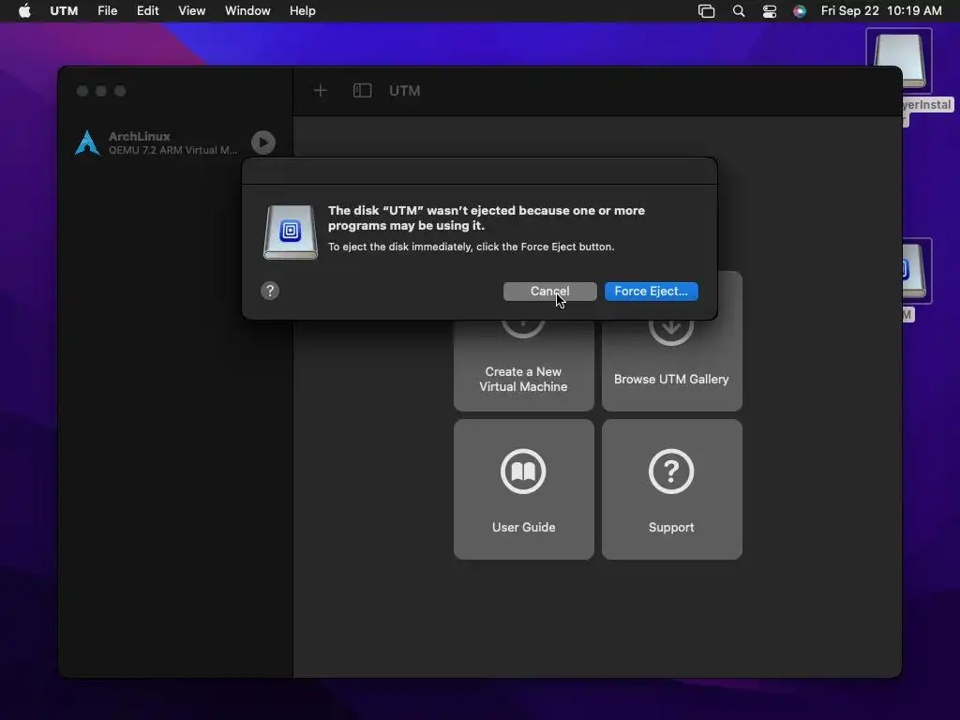
Task: Open help with the question mark button in the dialog
Action: tap(270, 291)
